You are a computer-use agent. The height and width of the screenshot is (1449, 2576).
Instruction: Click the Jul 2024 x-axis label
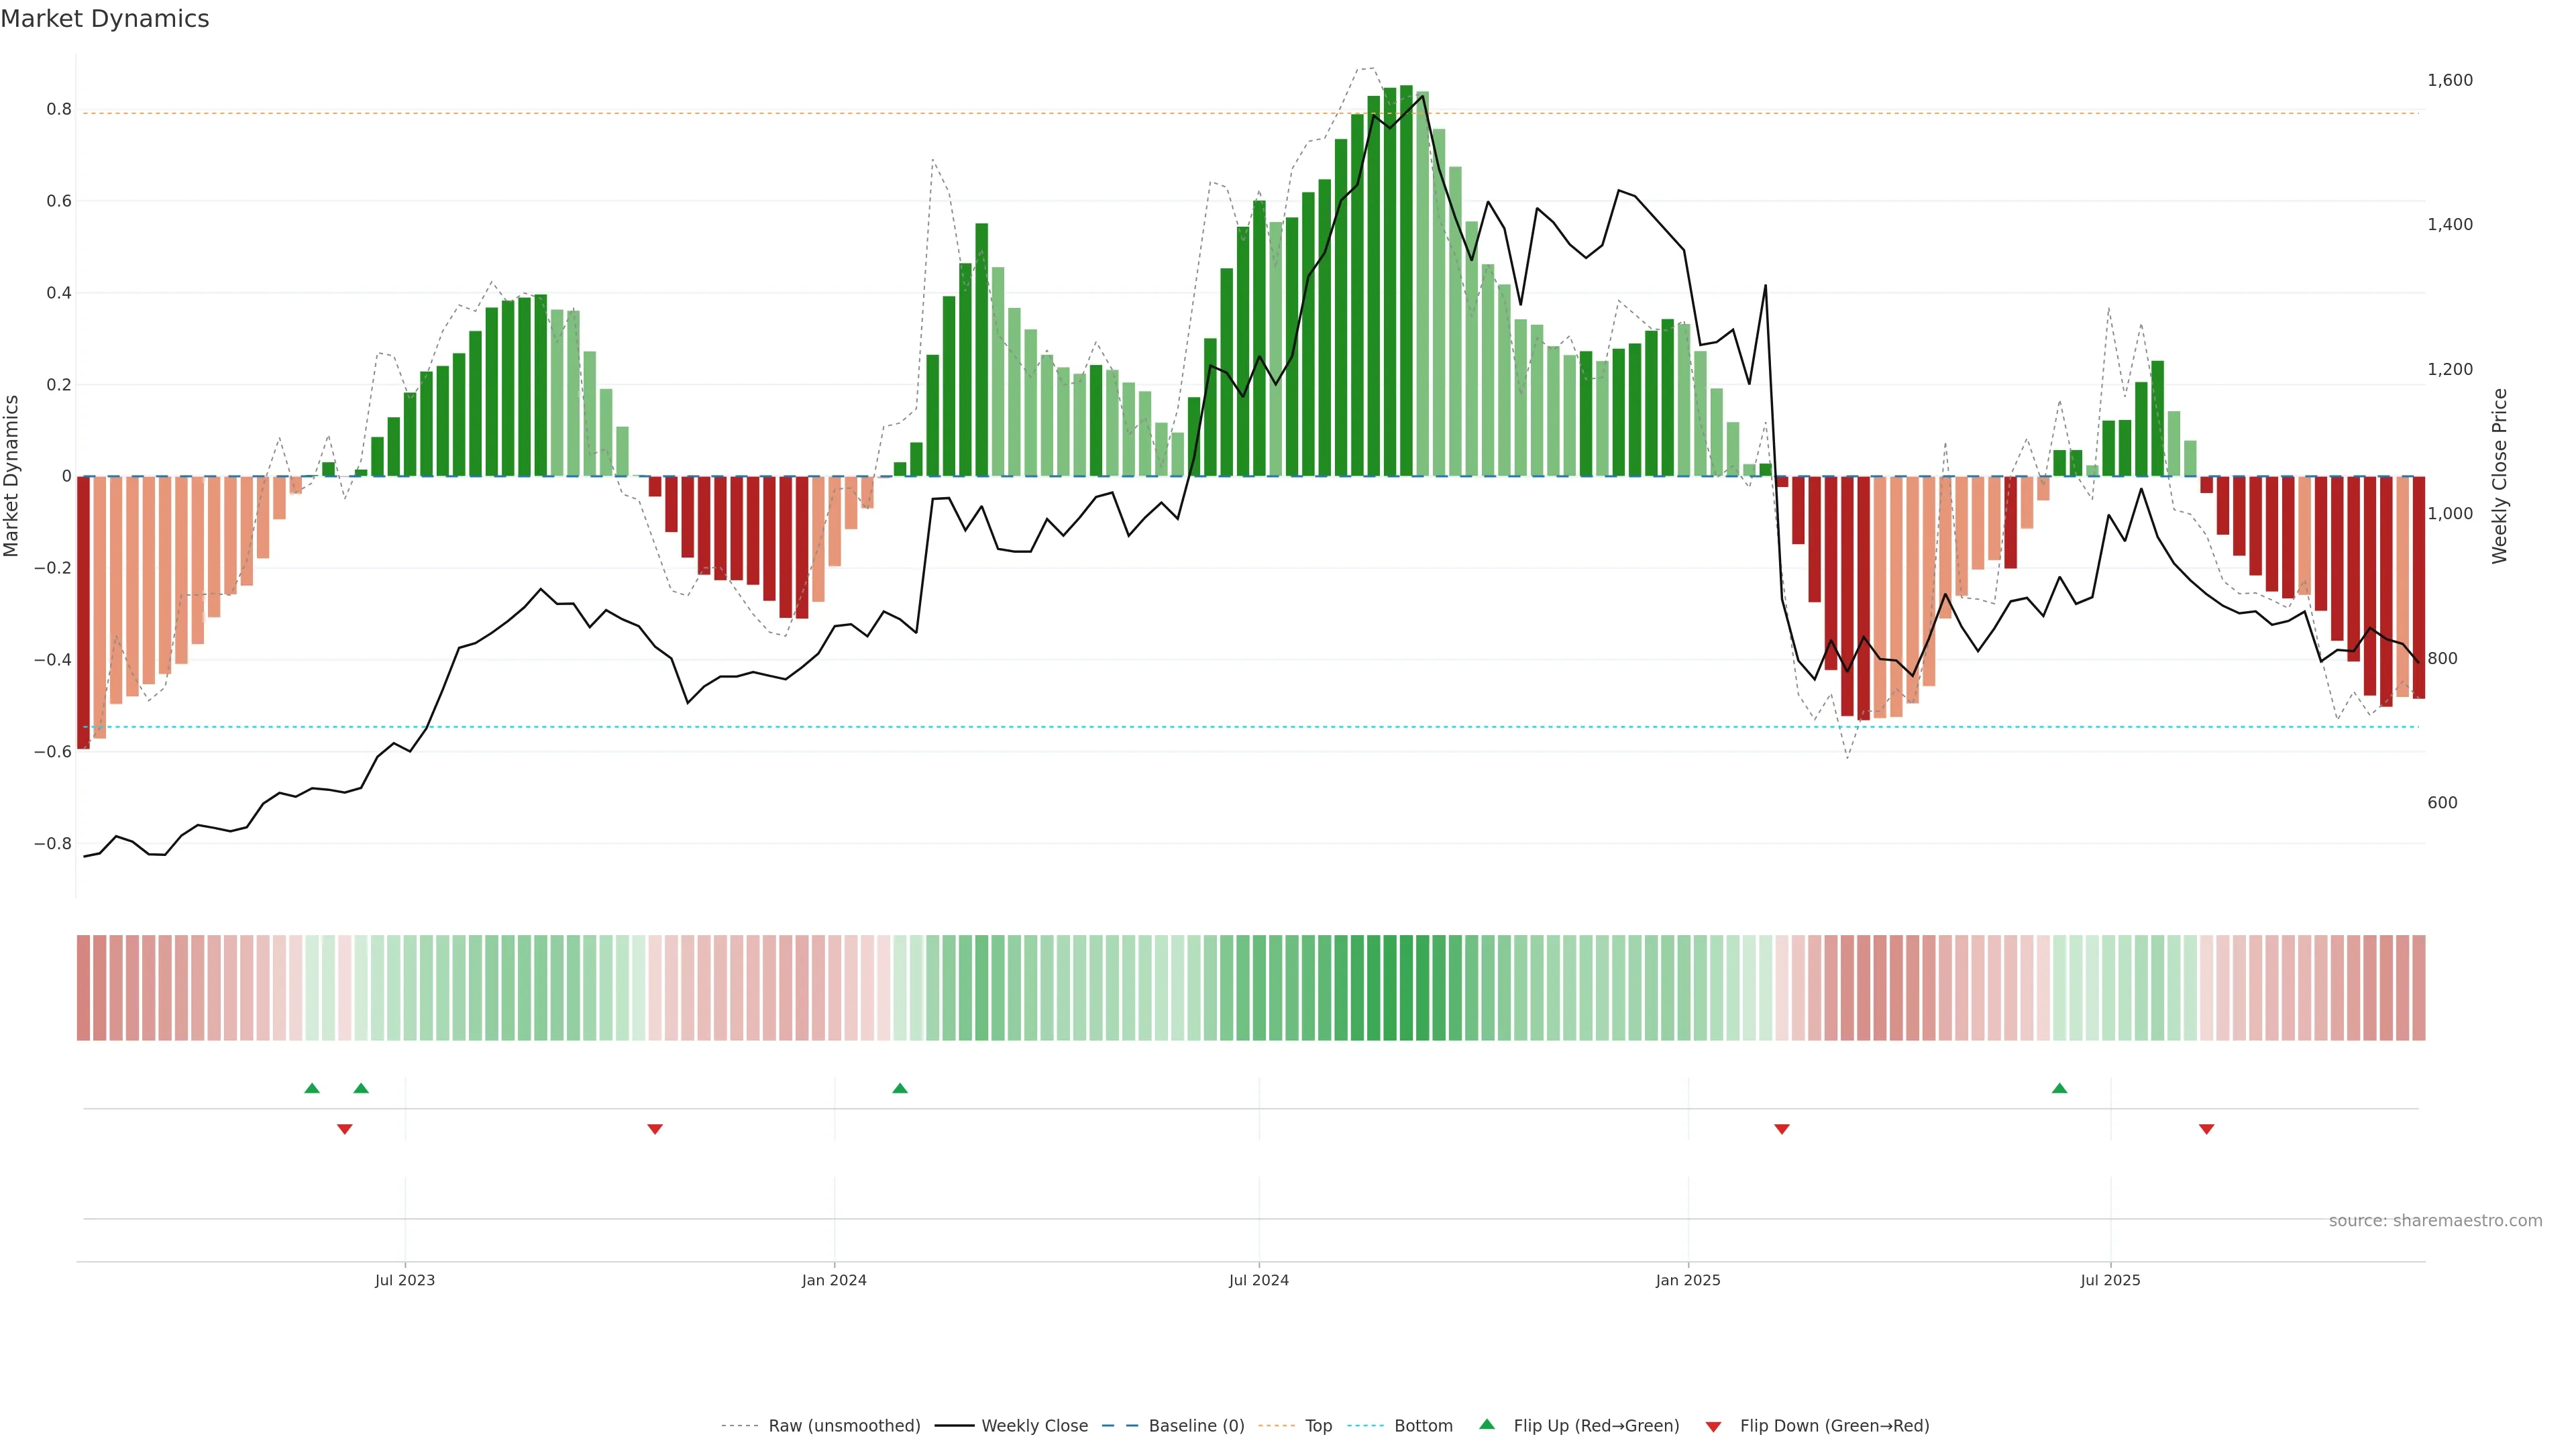tap(1258, 1280)
